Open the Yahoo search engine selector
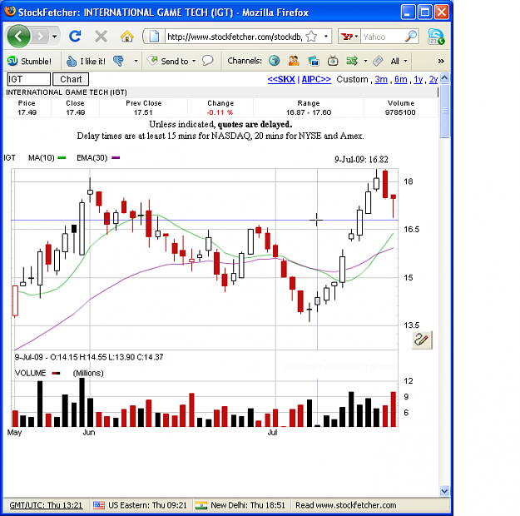 coord(349,37)
